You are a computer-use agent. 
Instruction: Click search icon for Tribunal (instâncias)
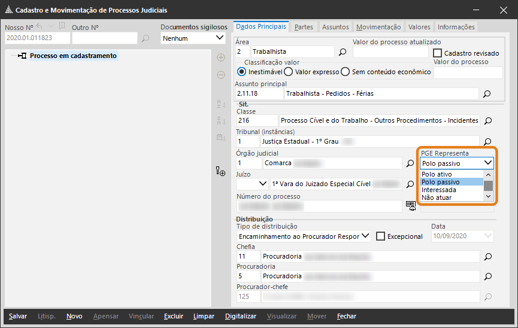[487, 142]
